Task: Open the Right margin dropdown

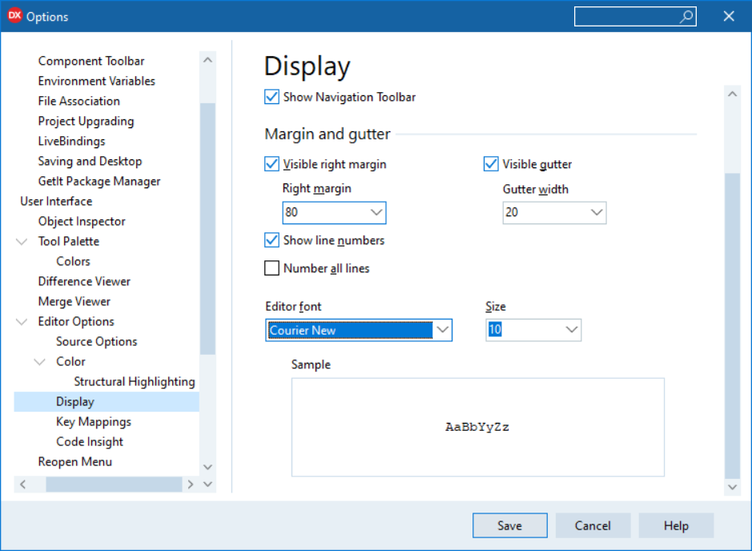Action: point(376,212)
